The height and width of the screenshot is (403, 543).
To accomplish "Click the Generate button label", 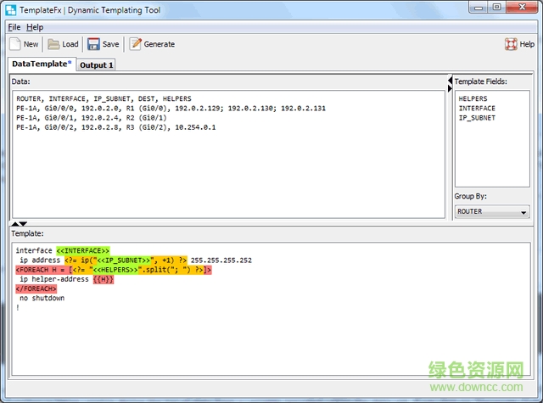I will (x=160, y=44).
